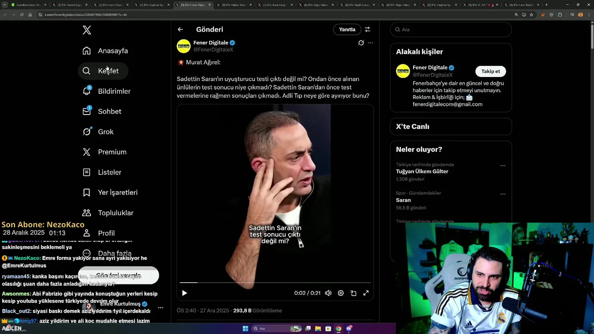Open the post's three-dot more menu
Image resolution: width=594 pixels, height=334 pixels.
[370, 43]
